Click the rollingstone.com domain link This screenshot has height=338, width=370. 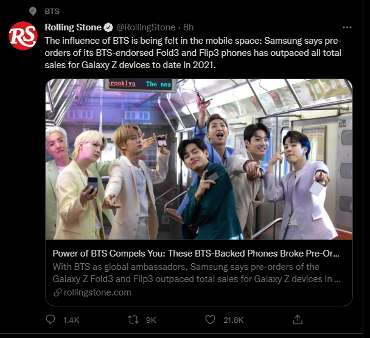coord(97,292)
